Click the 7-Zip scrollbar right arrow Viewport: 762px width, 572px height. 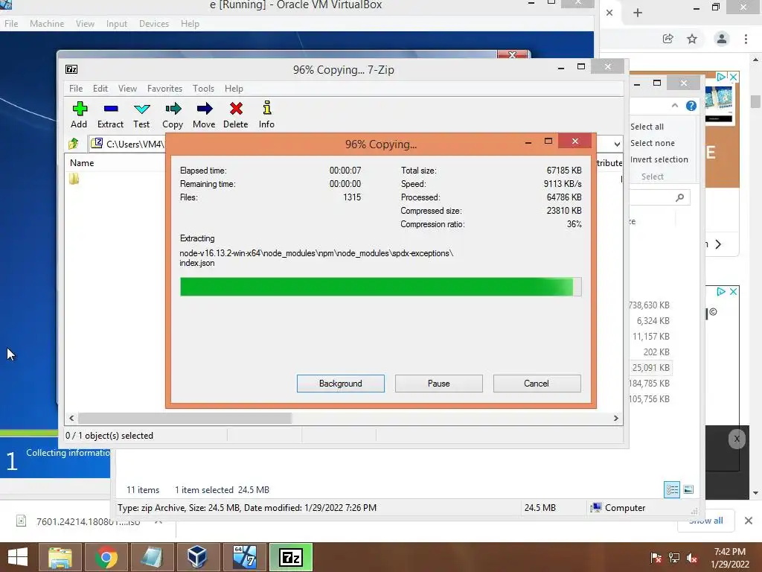tap(615, 419)
